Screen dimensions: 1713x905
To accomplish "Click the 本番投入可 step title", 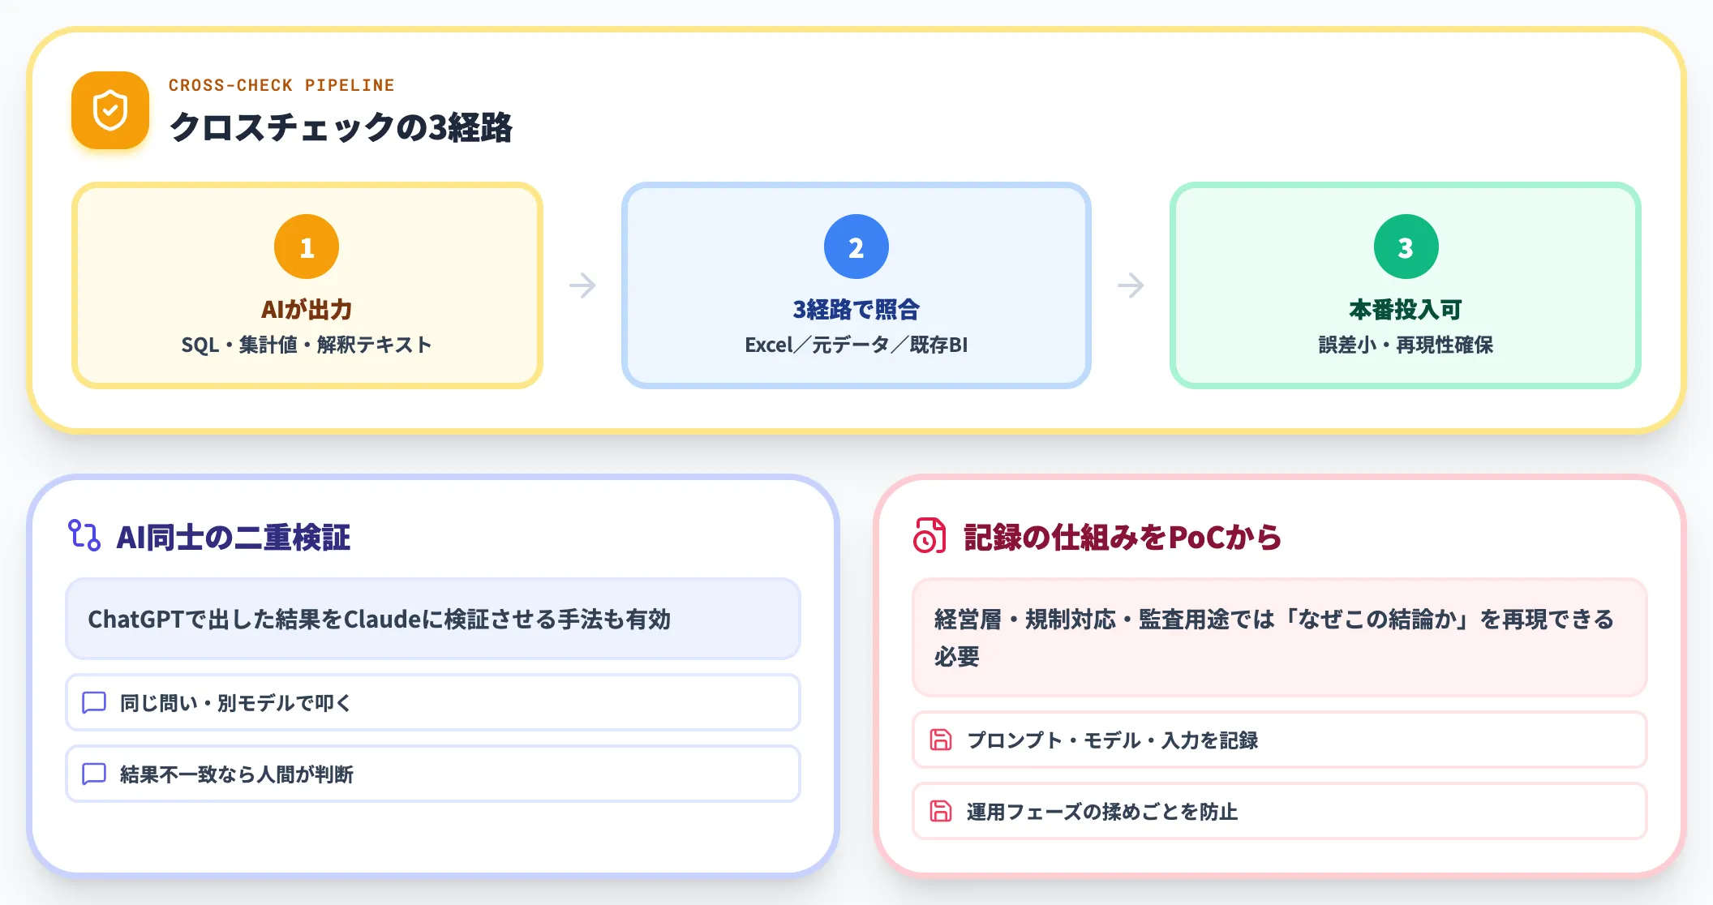I will (1406, 310).
